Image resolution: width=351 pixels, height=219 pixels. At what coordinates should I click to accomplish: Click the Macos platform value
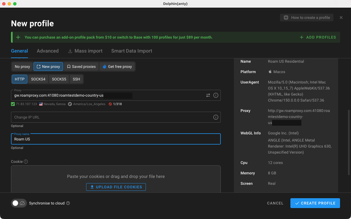pos(279,72)
